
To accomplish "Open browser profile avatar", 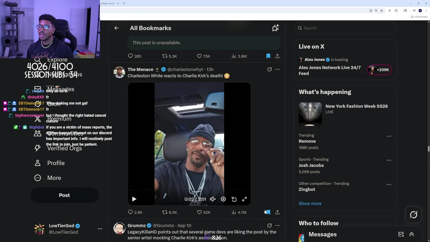I will click(x=420, y=10).
